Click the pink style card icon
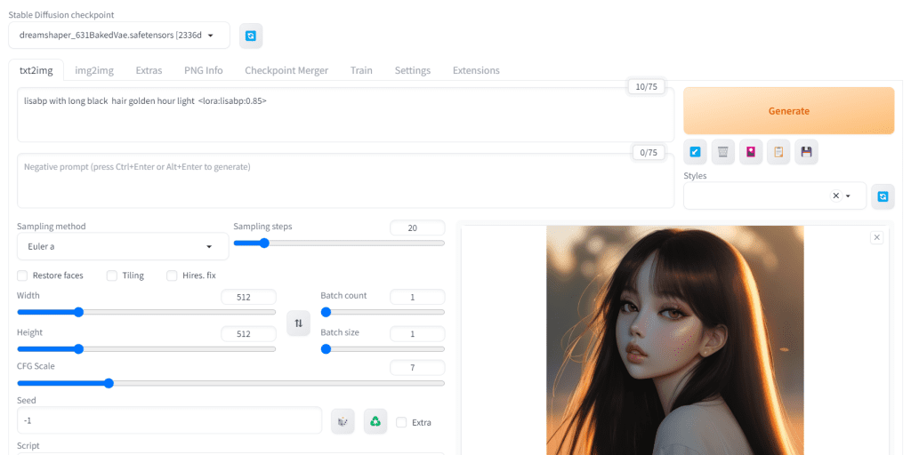 coord(751,152)
